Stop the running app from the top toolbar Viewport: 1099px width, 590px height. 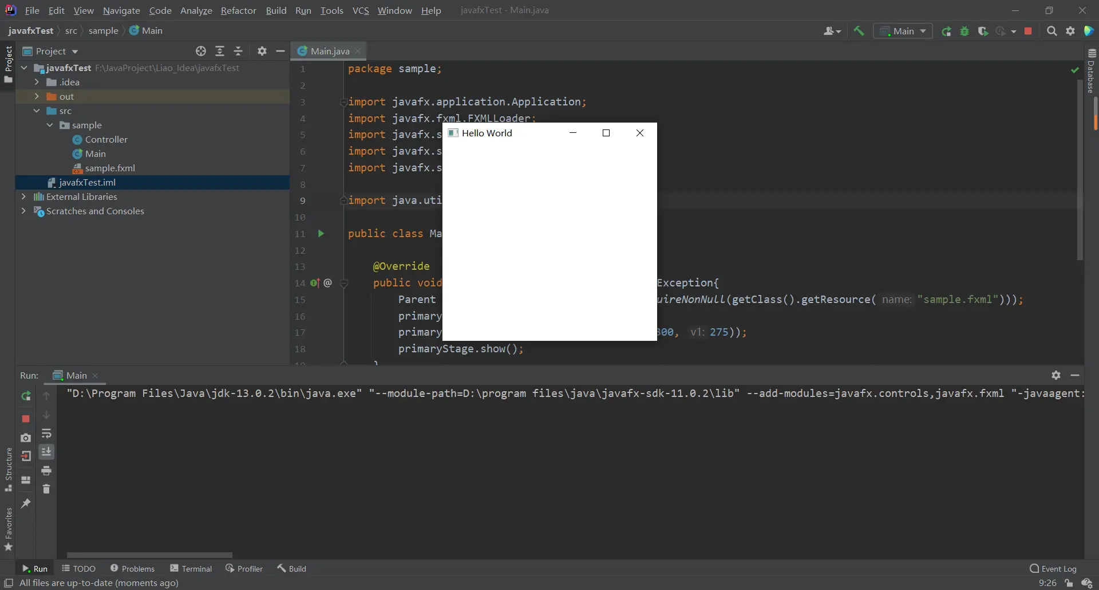[x=1028, y=32]
